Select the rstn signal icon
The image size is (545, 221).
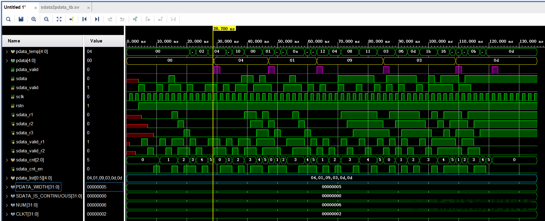click(13, 106)
